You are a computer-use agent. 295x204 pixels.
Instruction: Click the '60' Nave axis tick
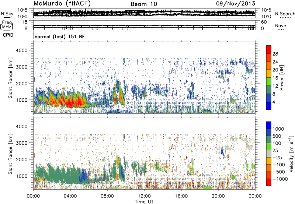point(264,22)
